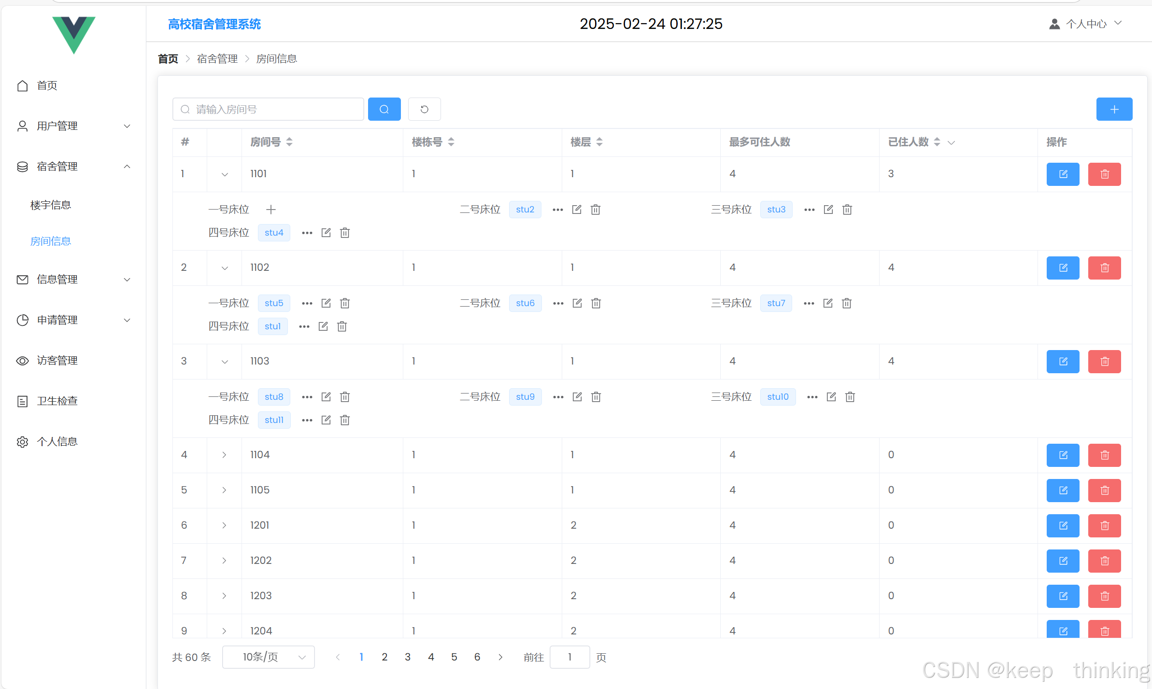Sort table by 房间号 column
Viewport: 1152px width, 689px height.
[289, 142]
